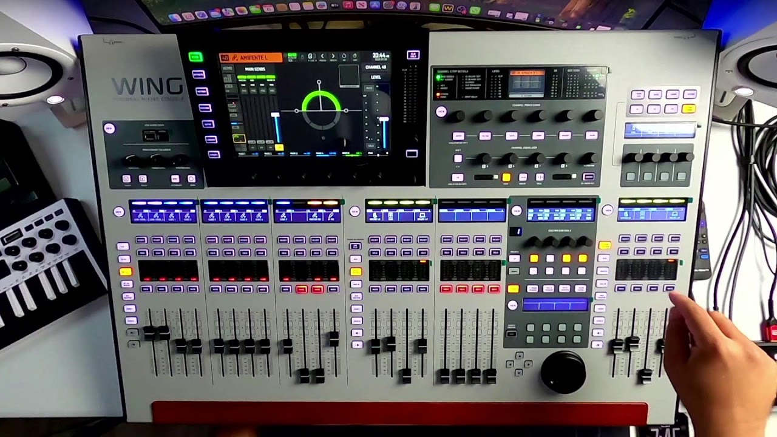Tap the next channel arrow on touchscreen
The width and height of the screenshot is (777, 437).
(x=333, y=56)
